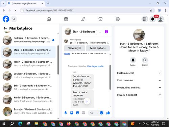Image resolution: width=169 pixels, height=127 pixels.
Task: Click Stan's chat header avatar
Action: 68,31
